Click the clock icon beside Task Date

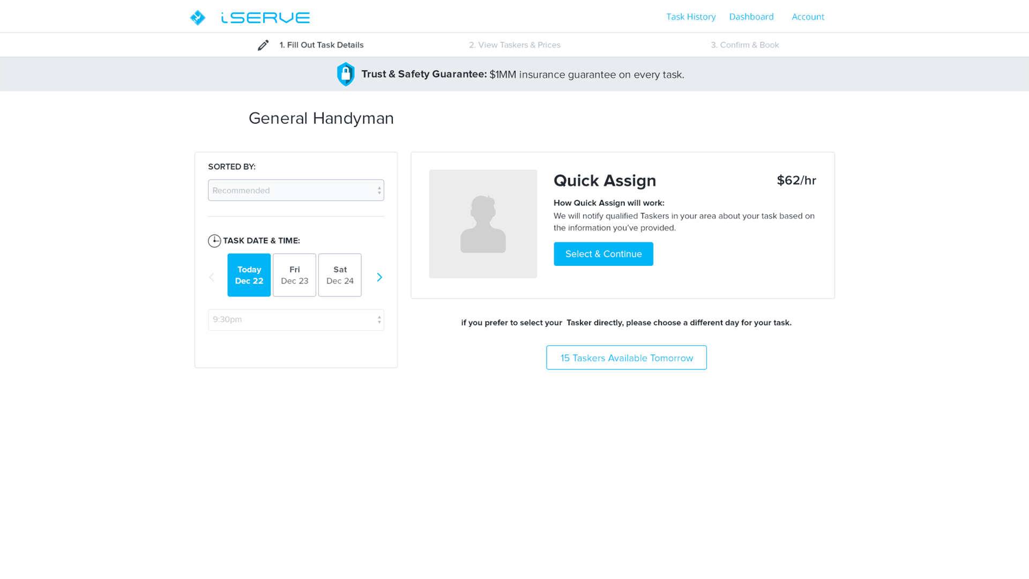[214, 241]
